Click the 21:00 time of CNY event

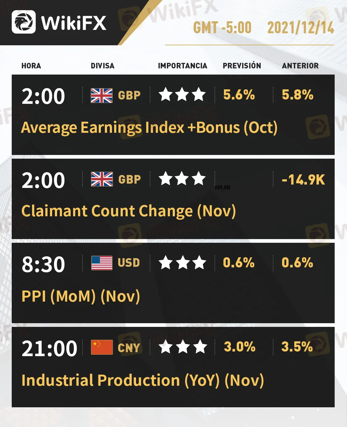point(49,348)
